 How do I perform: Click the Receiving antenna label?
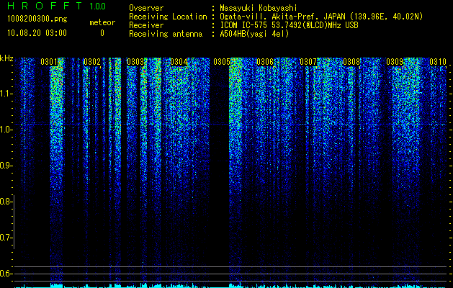pos(166,34)
